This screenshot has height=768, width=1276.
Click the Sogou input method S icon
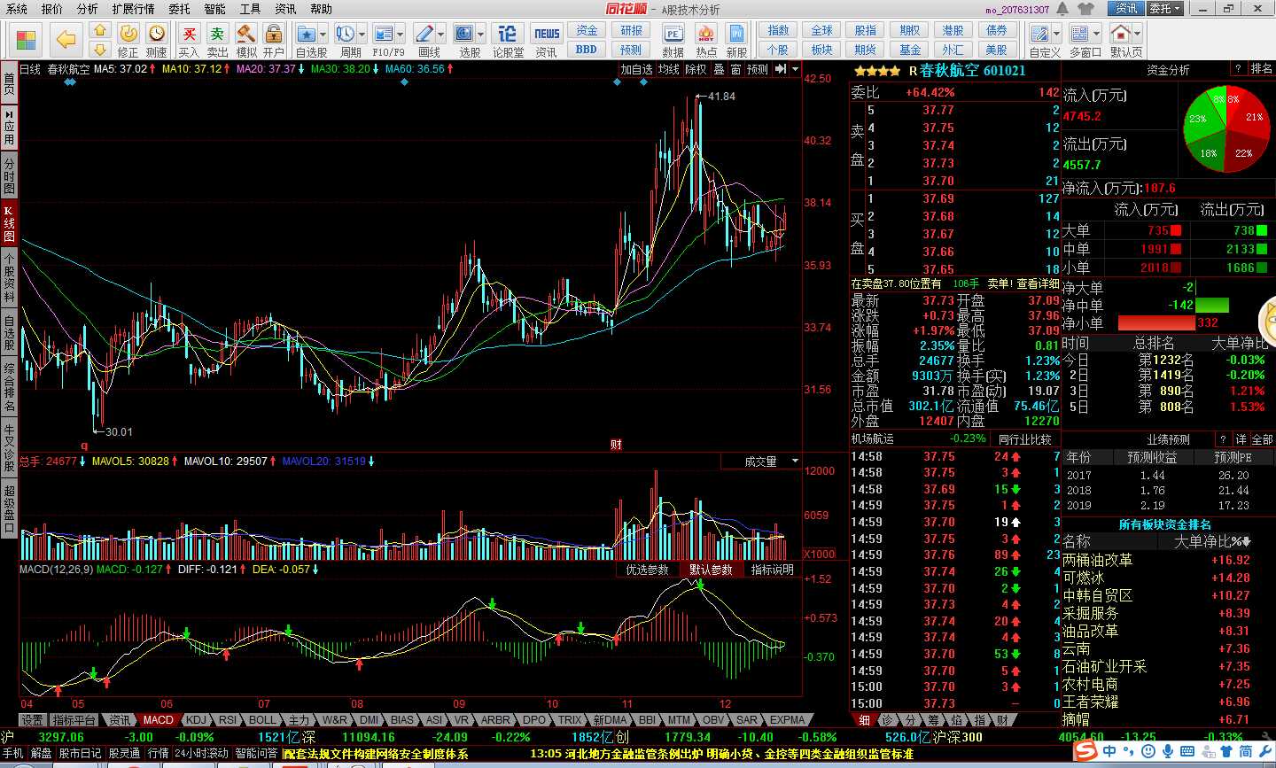[1085, 751]
